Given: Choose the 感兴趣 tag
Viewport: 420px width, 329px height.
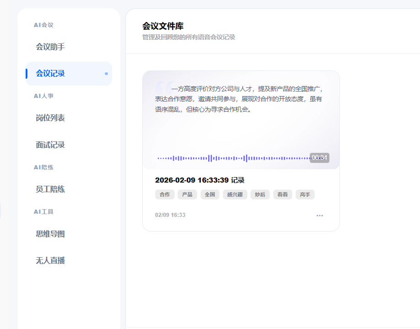Looking at the screenshot, I should point(235,194).
